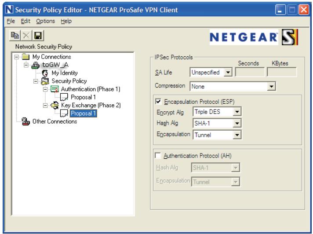Click the My Connections folder icon
This screenshot has width=313, height=234.
[x=25, y=57]
